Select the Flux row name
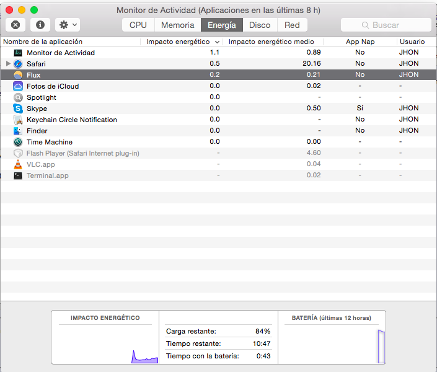437x372 pixels. (33, 75)
